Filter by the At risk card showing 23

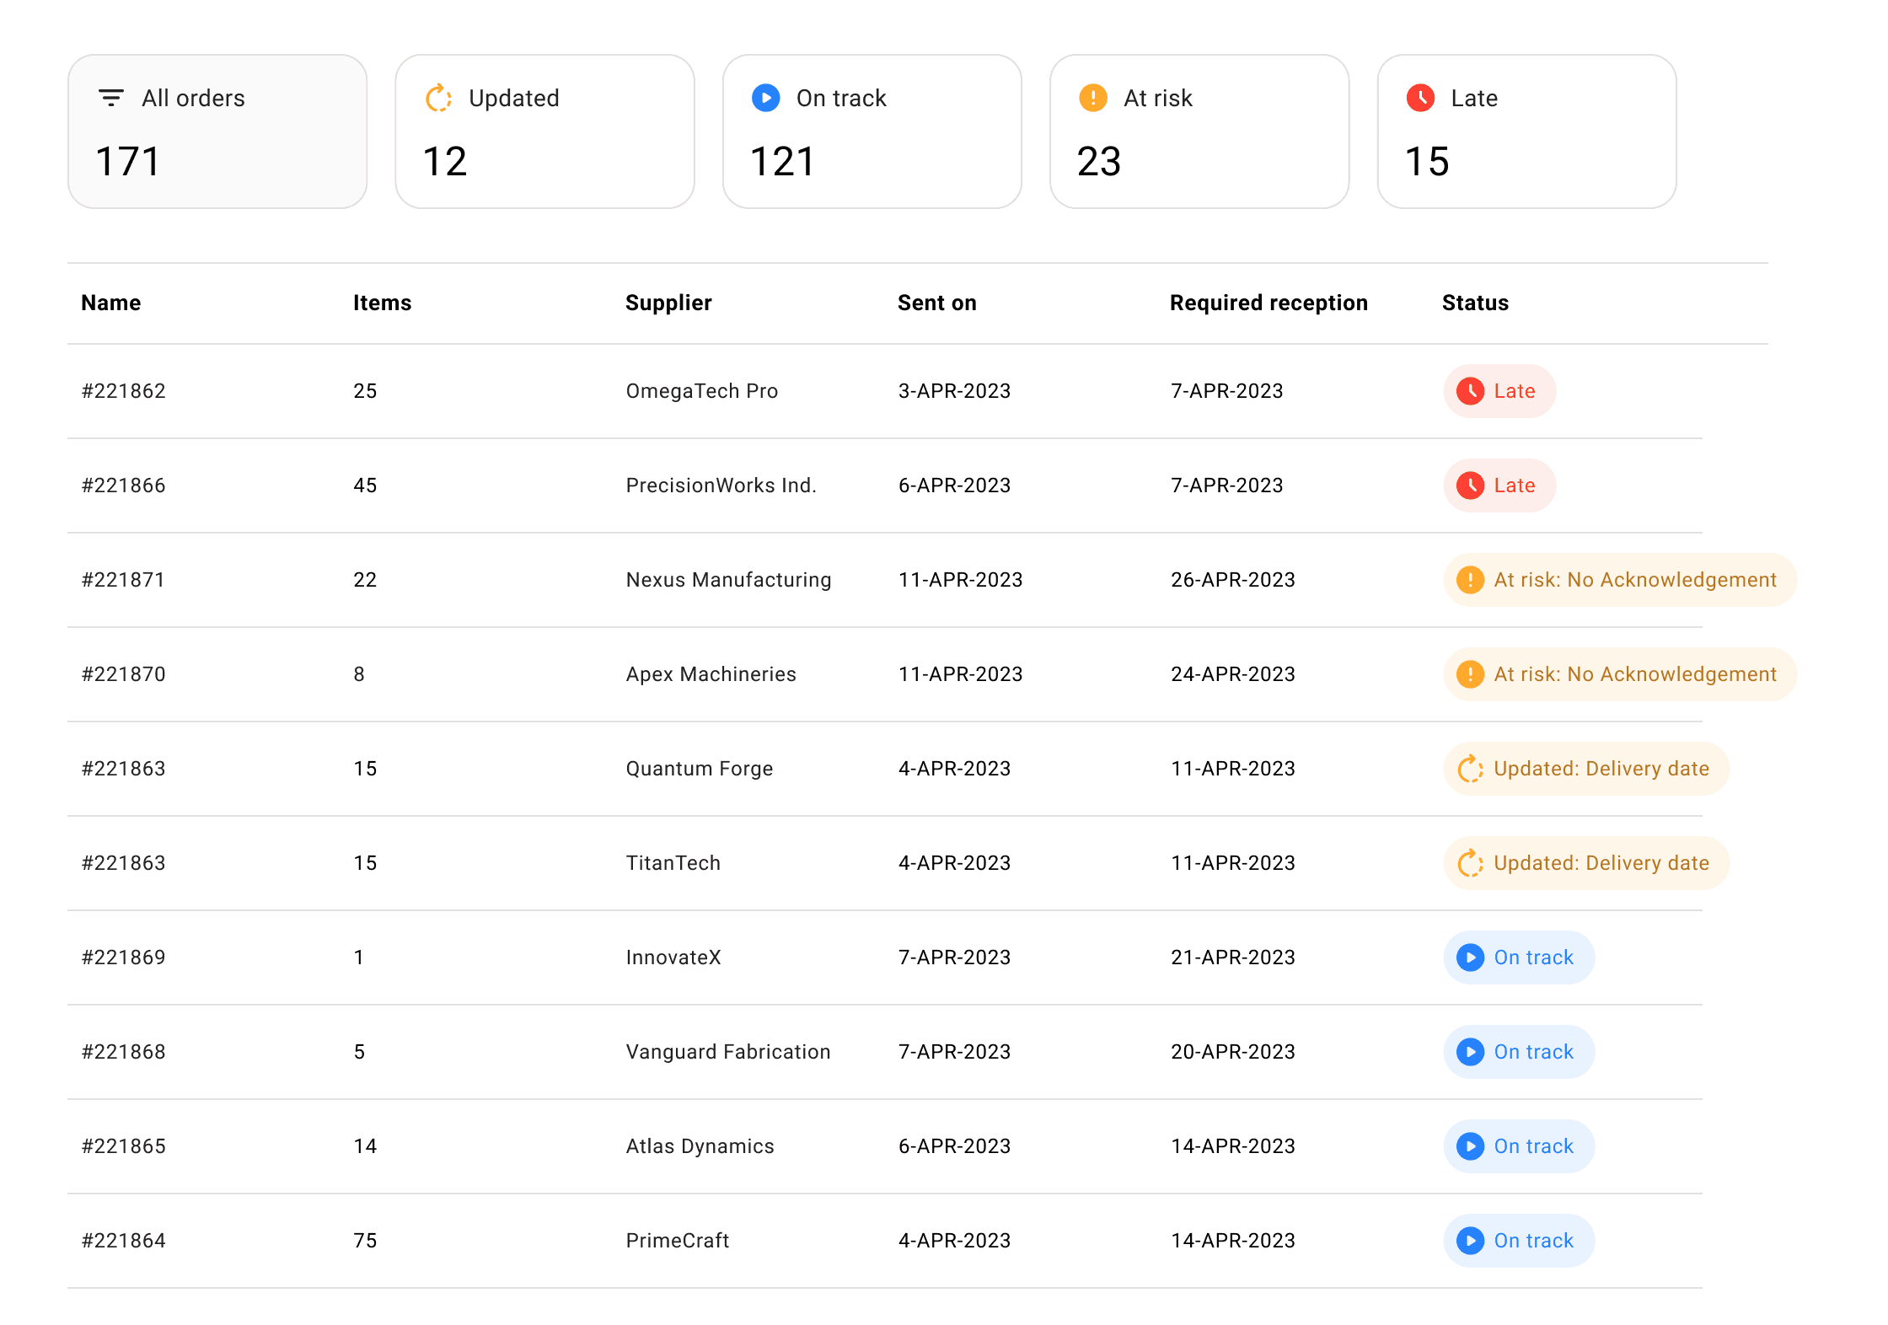click(1199, 131)
